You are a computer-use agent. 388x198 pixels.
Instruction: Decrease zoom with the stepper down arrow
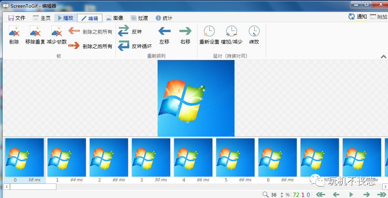(x=281, y=196)
